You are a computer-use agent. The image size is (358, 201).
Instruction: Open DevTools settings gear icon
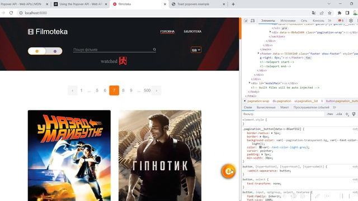(351, 21)
